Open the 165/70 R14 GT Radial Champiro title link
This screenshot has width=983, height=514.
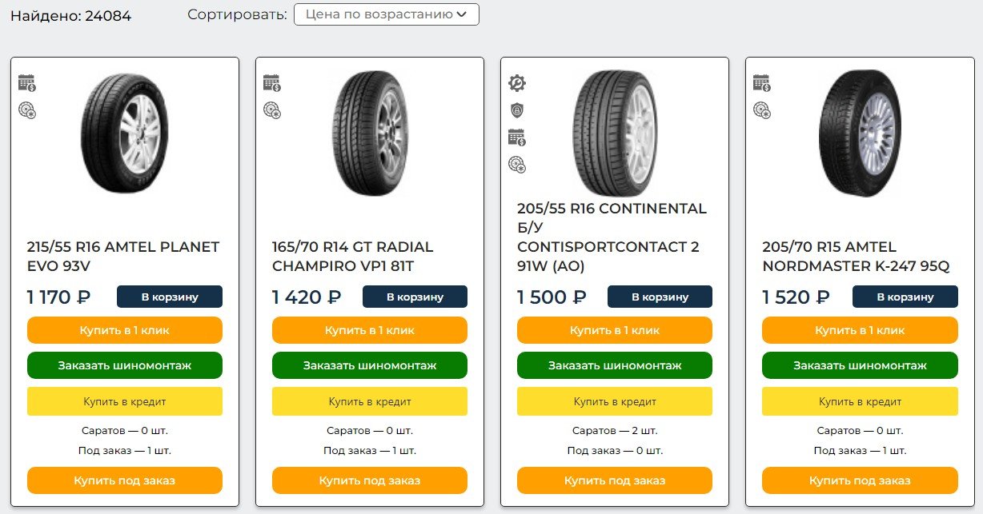pos(352,257)
